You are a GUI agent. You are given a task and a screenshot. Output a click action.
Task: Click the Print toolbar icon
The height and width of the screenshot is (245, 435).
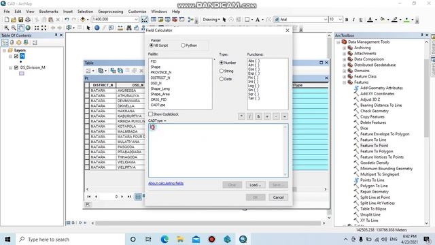point(28,20)
